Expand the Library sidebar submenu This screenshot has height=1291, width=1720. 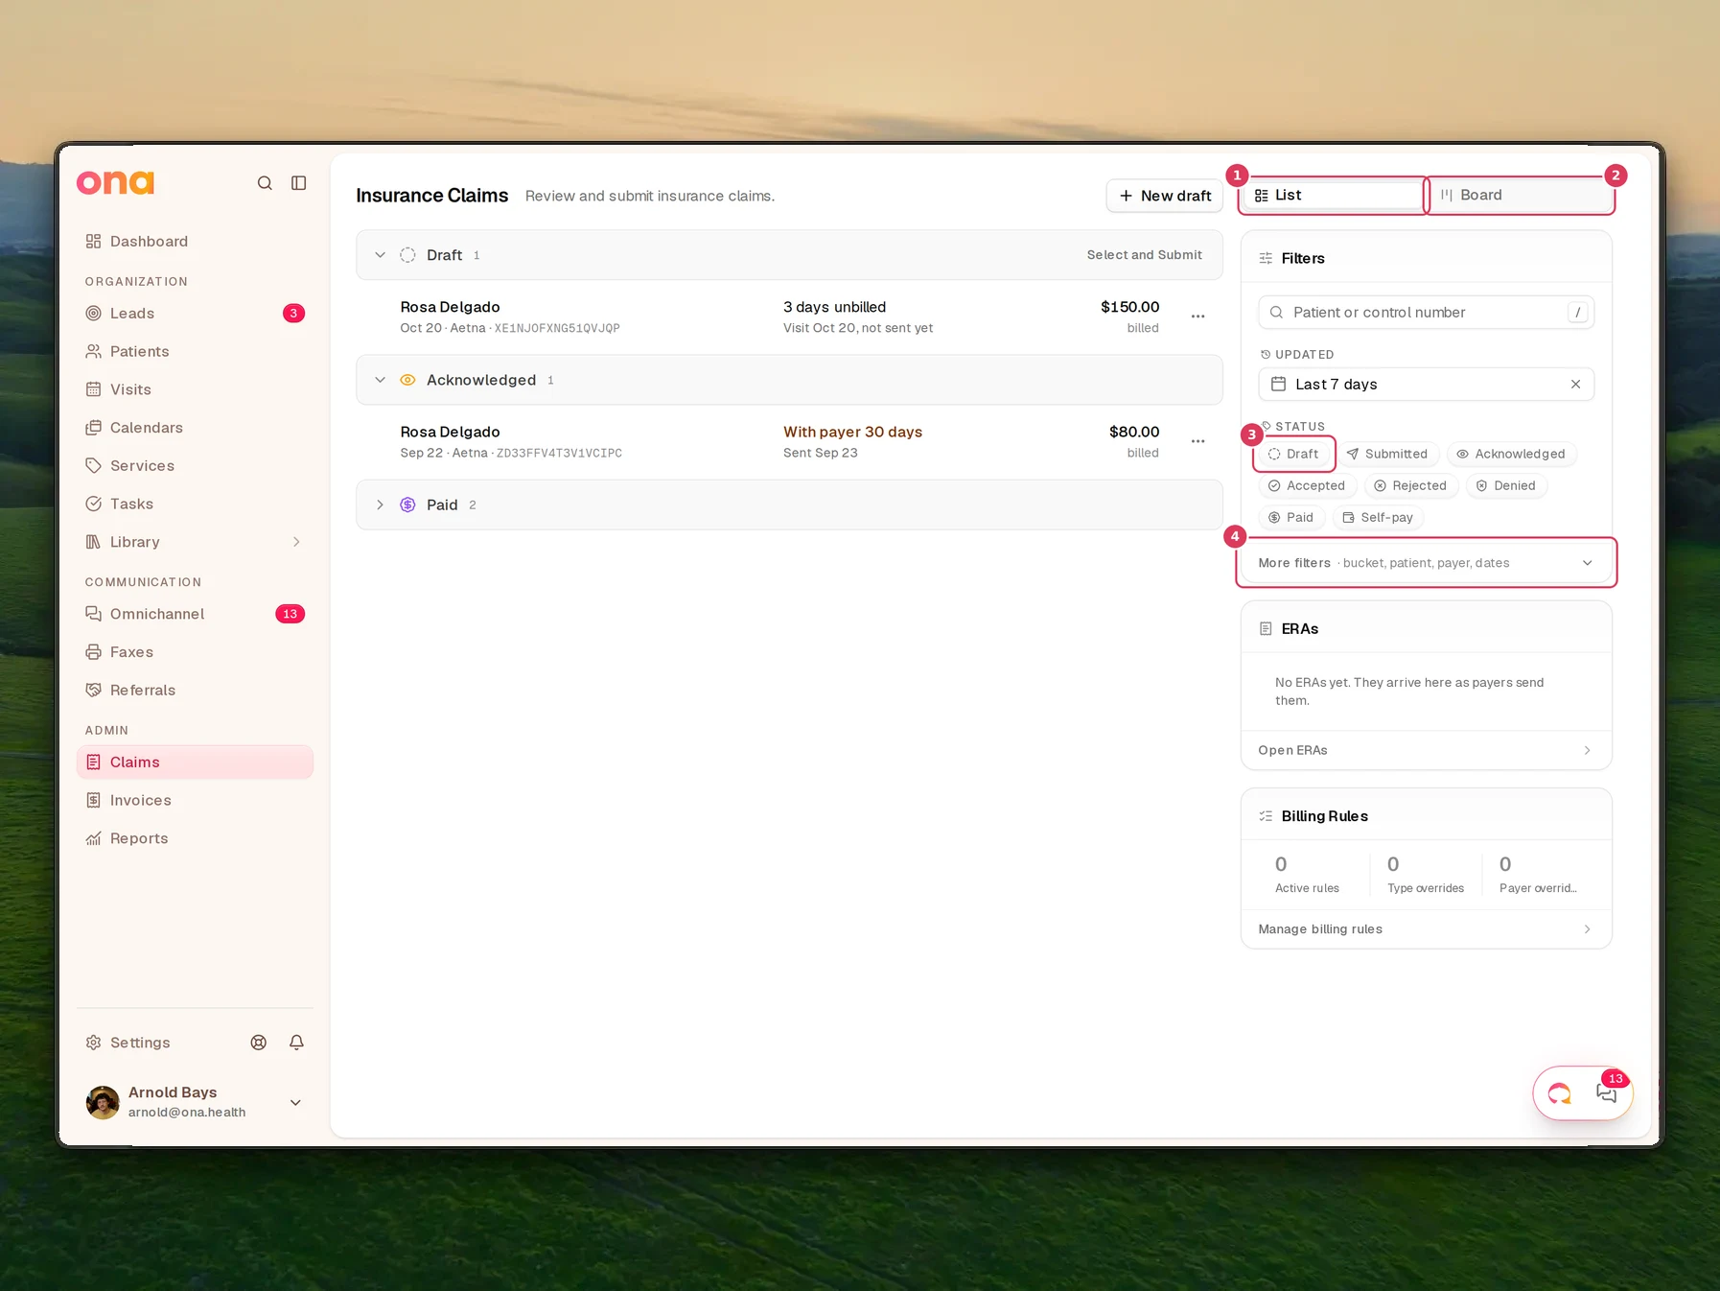pos(296,542)
